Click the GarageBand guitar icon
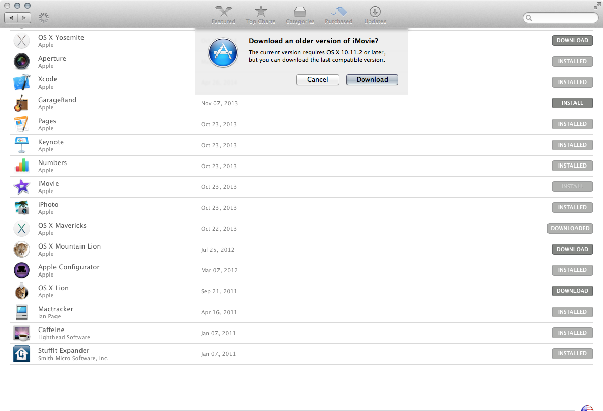The image size is (603, 411). pyautogui.click(x=21, y=103)
